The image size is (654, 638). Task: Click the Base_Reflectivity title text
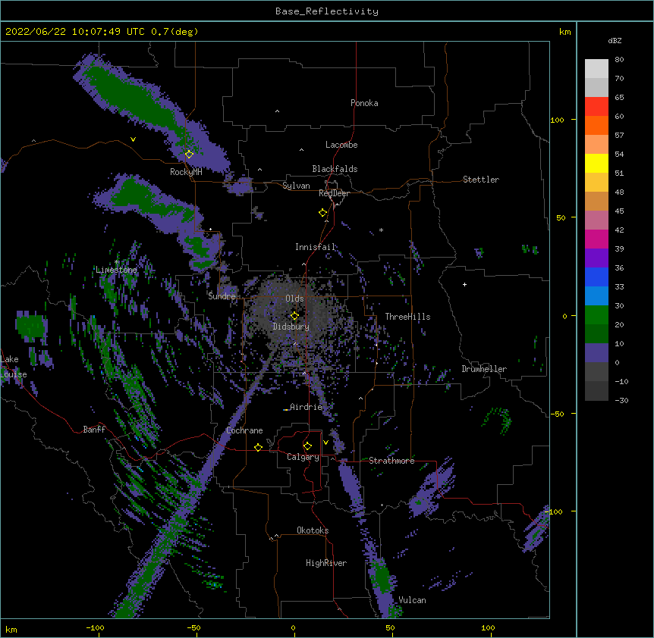click(x=326, y=11)
